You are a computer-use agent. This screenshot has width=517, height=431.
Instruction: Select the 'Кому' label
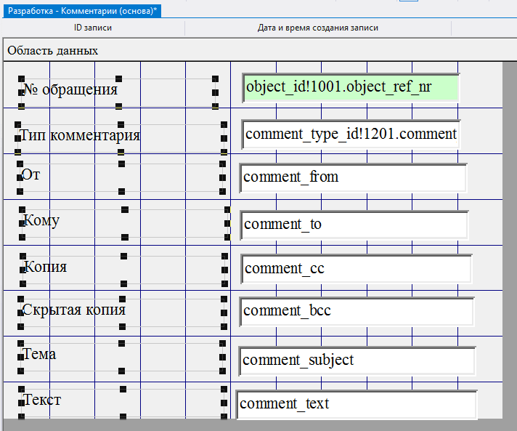[x=41, y=220]
